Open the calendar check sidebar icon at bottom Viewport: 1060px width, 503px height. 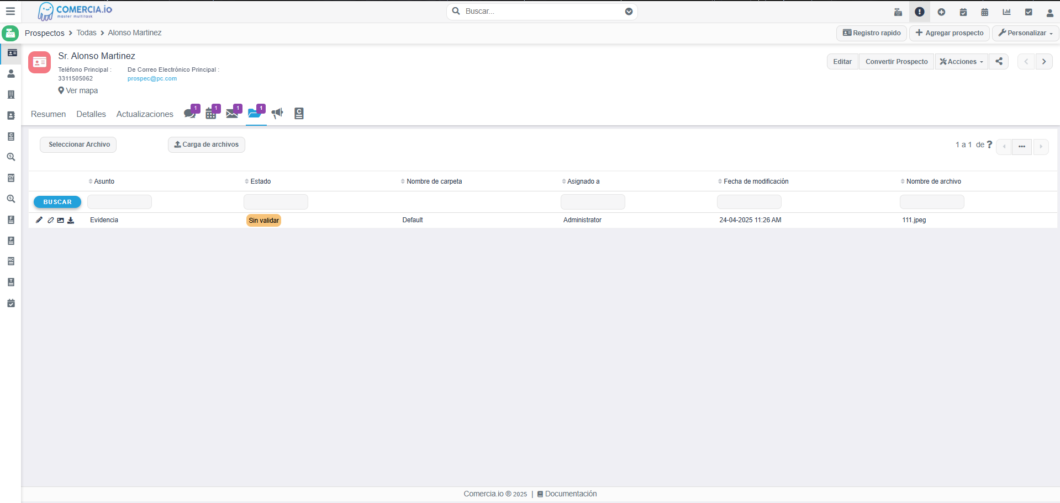[10, 303]
